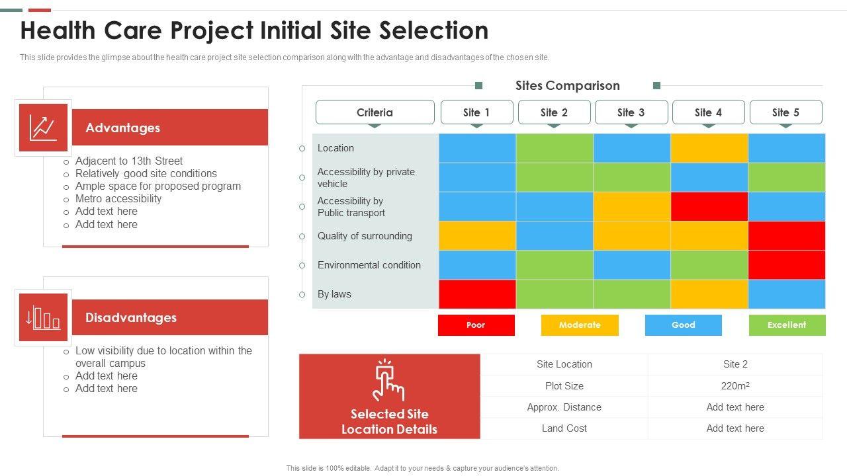This screenshot has height=476, width=847.
Task: Click the Site 3 column header
Action: 631,112
